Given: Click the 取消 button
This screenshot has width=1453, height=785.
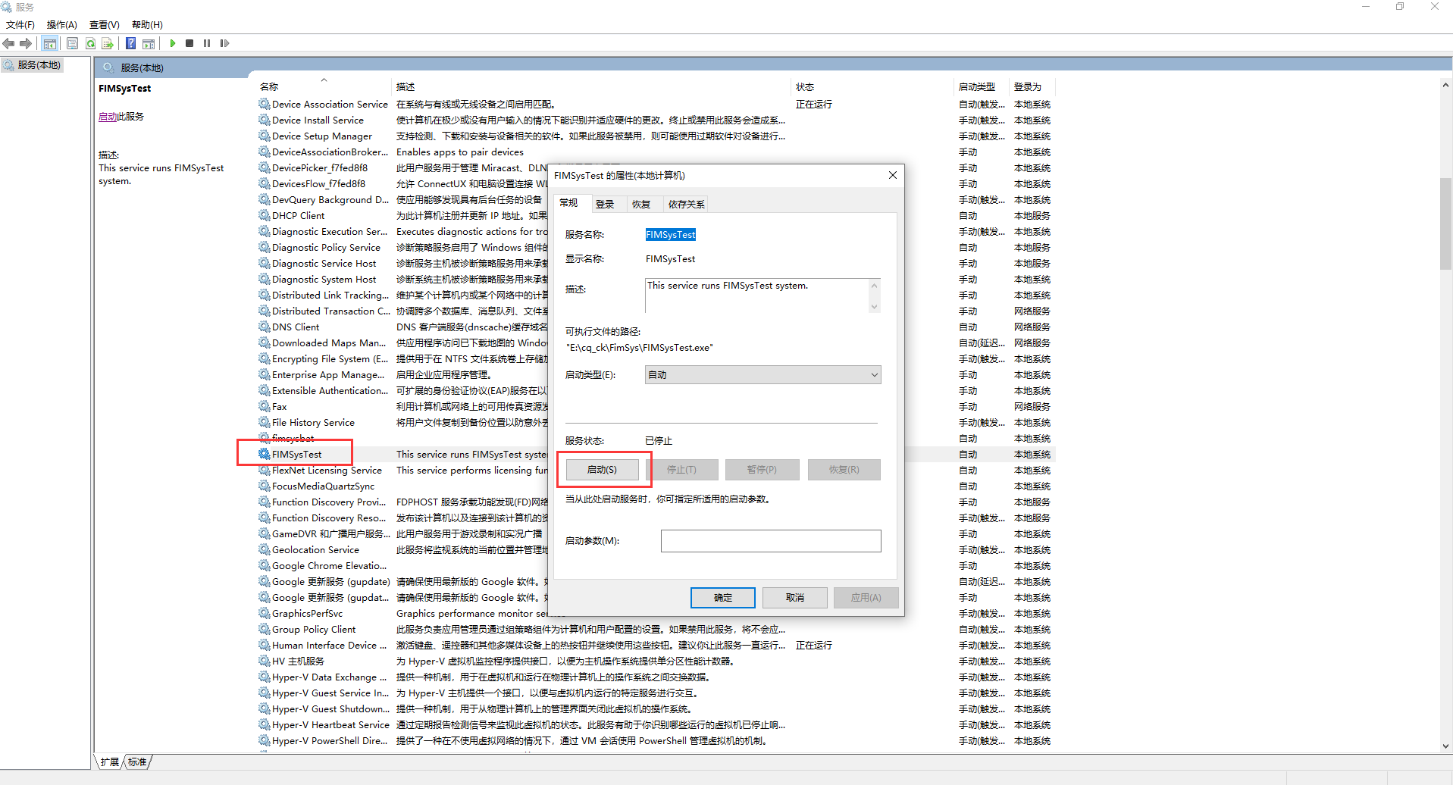Looking at the screenshot, I should pos(795,598).
